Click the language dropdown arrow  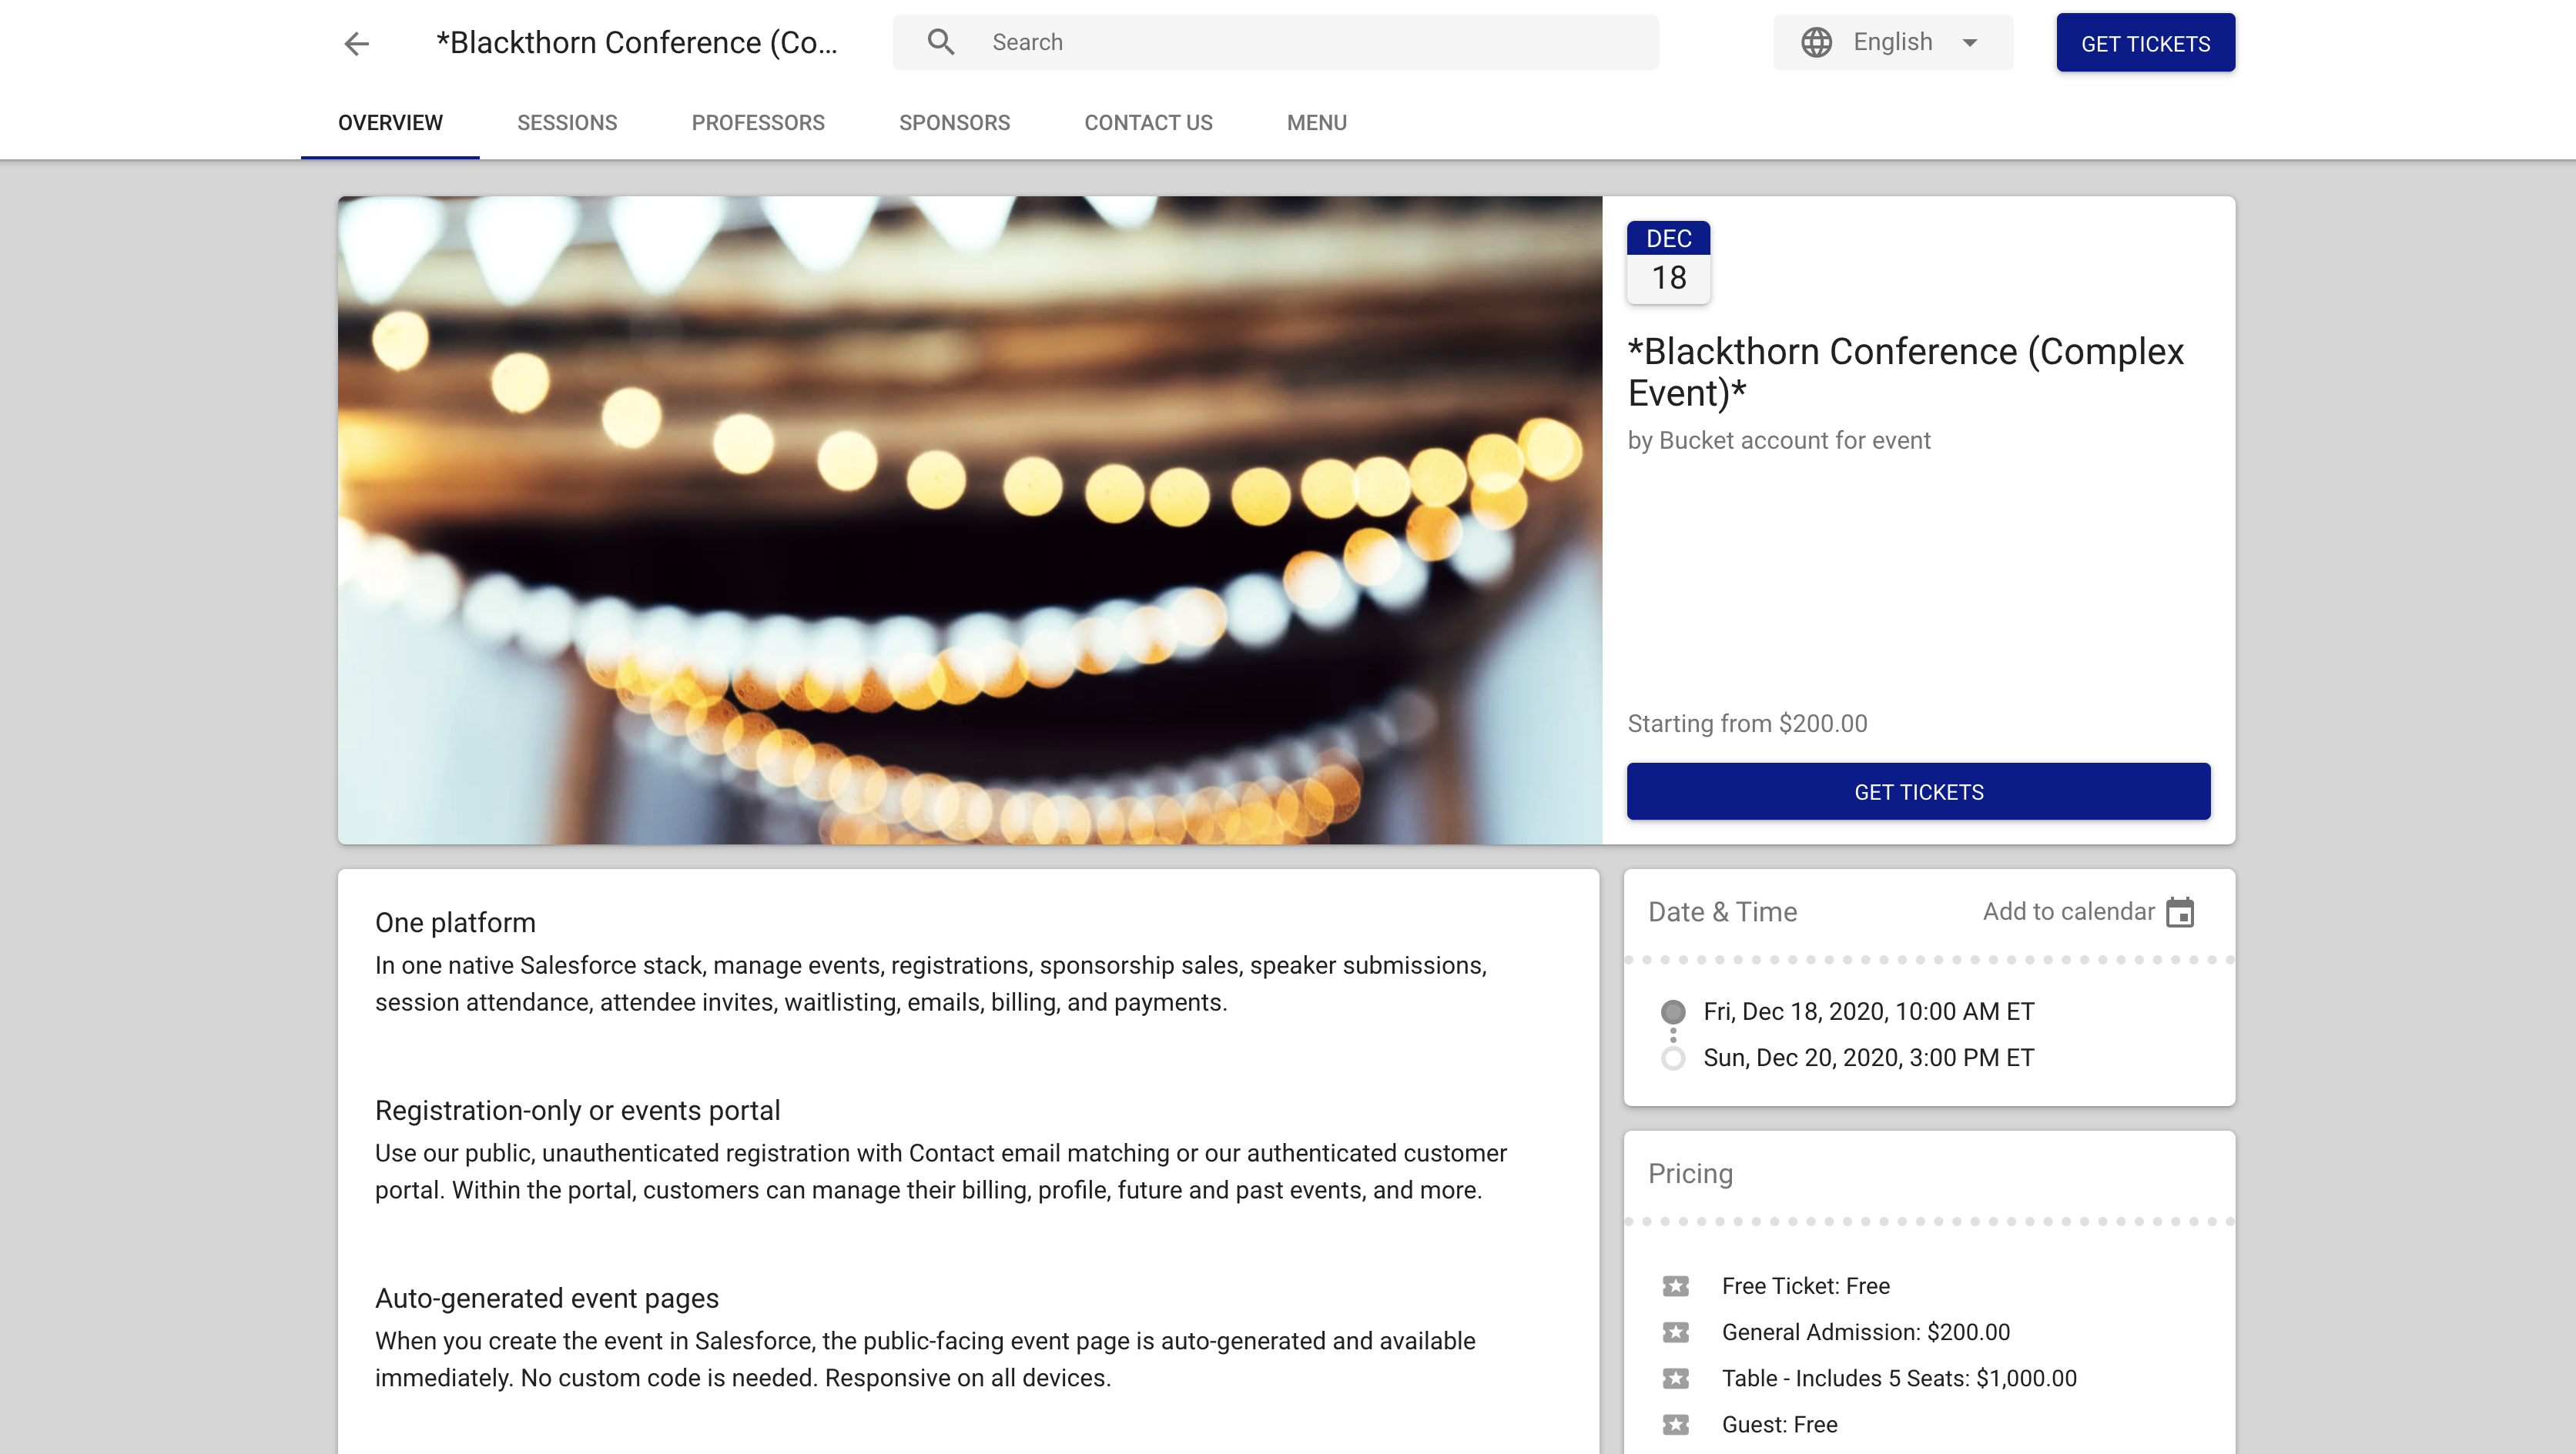pyautogui.click(x=1970, y=43)
